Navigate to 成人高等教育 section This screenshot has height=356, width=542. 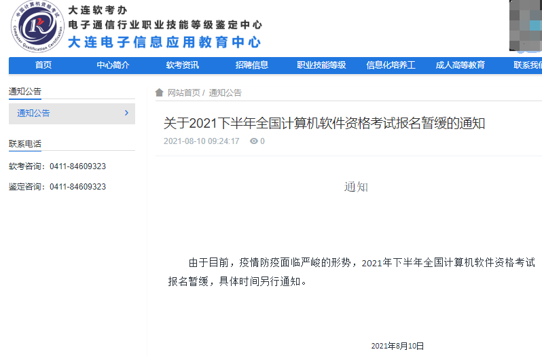click(x=460, y=65)
